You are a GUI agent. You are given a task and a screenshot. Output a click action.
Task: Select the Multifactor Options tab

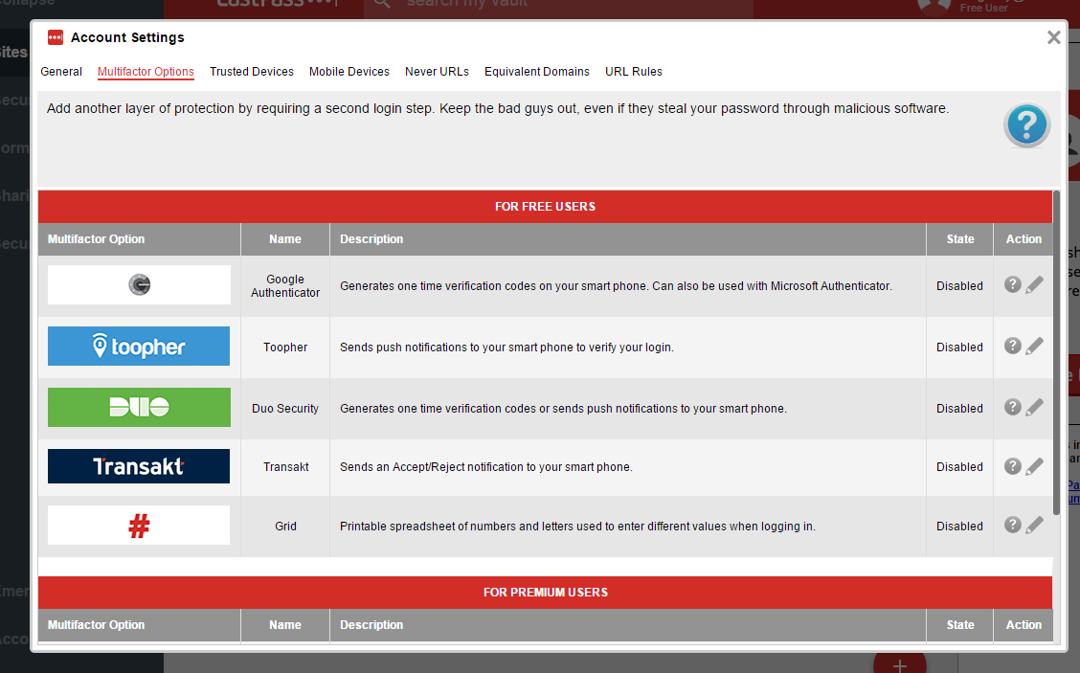tap(146, 72)
